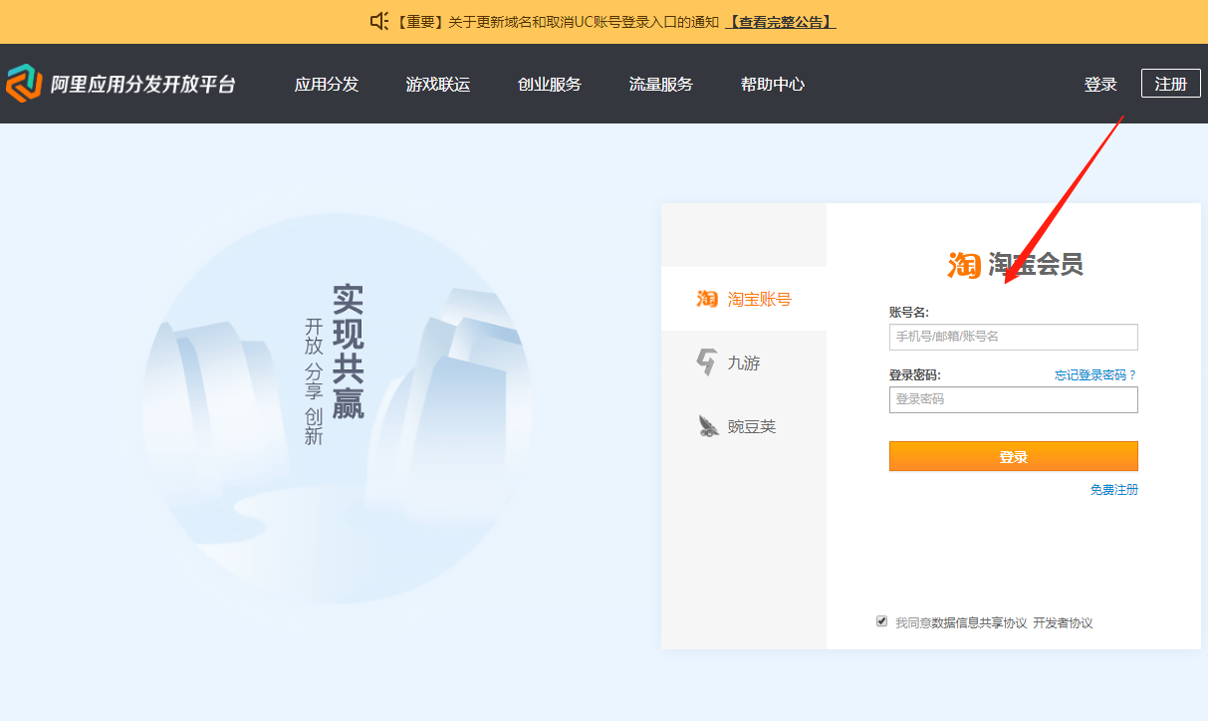Click the Taobao member logo above form
Viewport: 1208px width, 721px height.
(965, 264)
